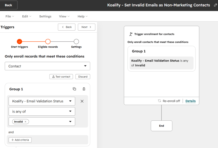The image size is (218, 148).
Task: Click the Start triggers step label
Action: point(20,47)
